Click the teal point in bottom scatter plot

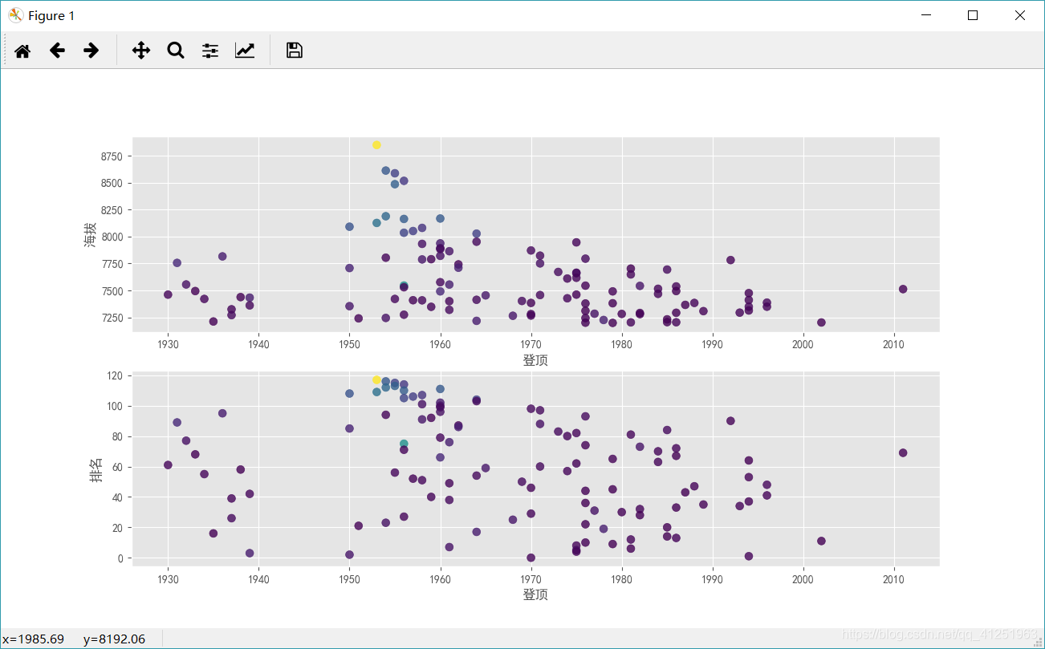(404, 444)
